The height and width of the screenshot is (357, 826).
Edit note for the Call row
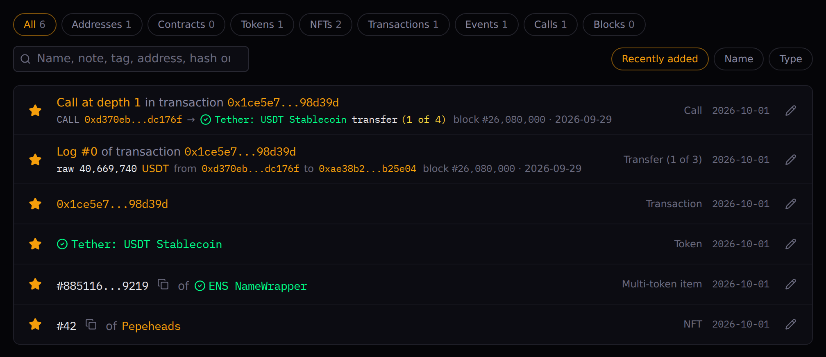pos(791,111)
